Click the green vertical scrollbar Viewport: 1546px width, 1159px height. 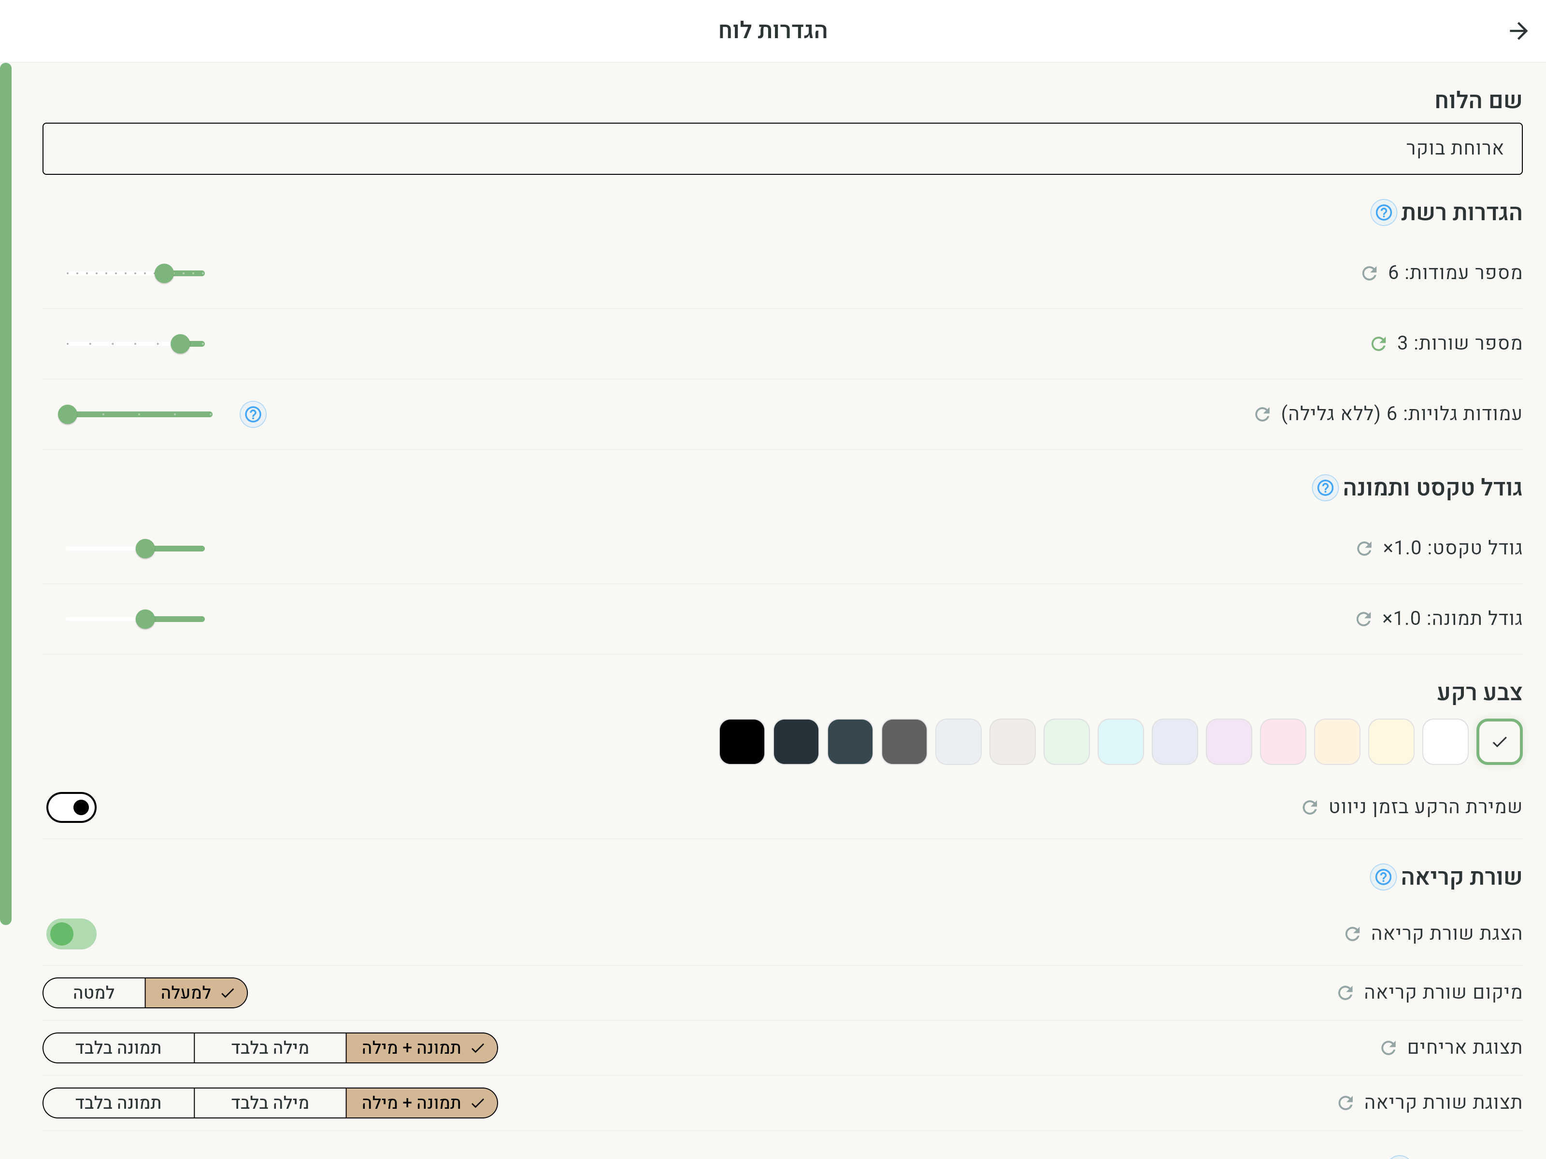[x=6, y=494]
